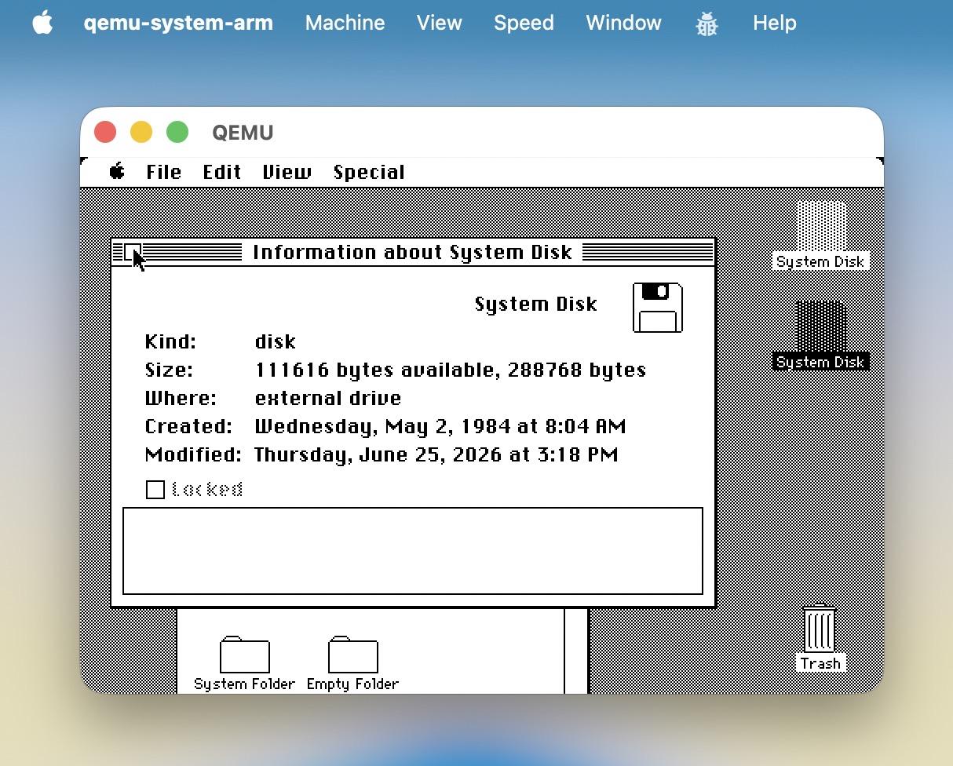Click the 'QEMU' window title text
The width and height of the screenshot is (953, 766).
point(243,133)
